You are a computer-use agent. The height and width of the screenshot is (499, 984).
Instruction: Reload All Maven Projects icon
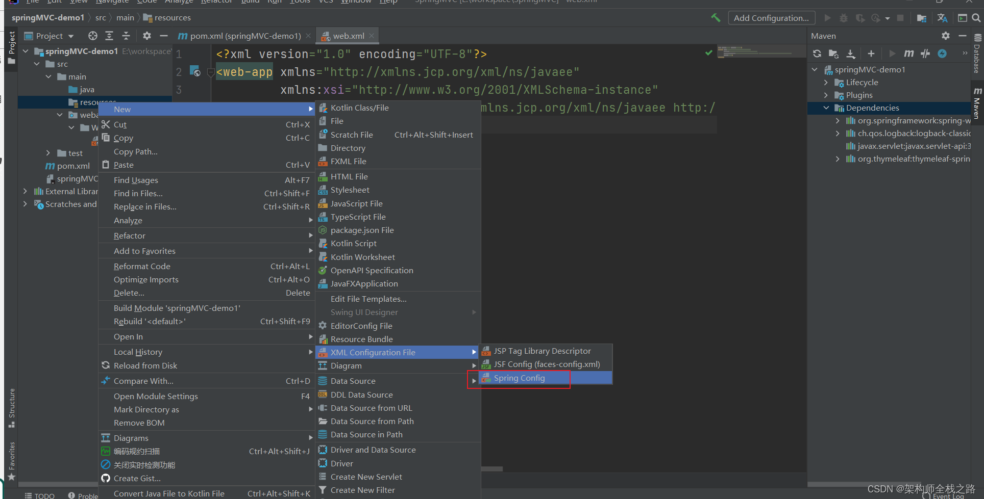817,54
